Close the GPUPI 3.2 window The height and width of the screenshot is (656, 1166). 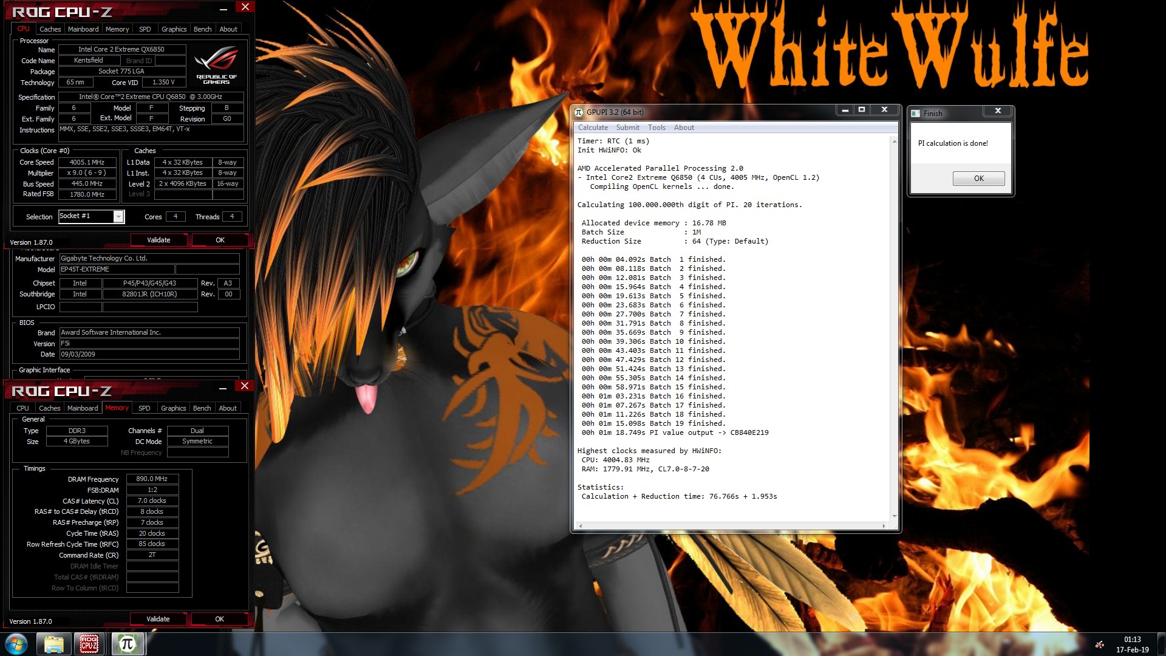pos(884,110)
